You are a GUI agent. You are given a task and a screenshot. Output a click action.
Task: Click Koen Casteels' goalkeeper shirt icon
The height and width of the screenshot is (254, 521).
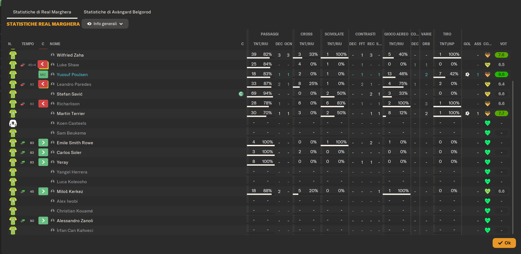tap(13, 123)
